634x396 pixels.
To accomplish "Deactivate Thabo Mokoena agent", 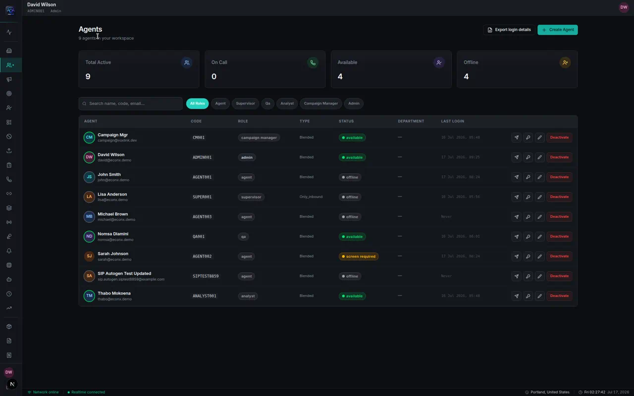I will (559, 296).
